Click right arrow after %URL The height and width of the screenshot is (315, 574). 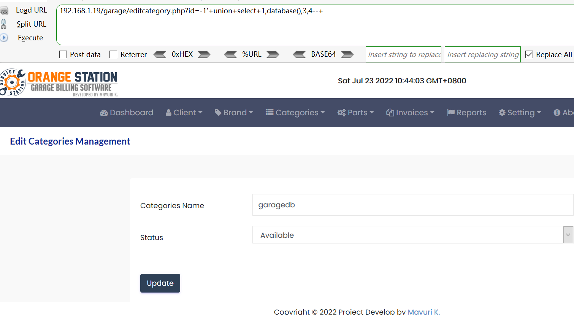pos(273,54)
